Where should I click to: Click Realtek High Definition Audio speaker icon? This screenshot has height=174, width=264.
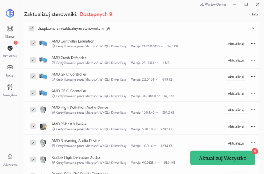tap(43, 159)
